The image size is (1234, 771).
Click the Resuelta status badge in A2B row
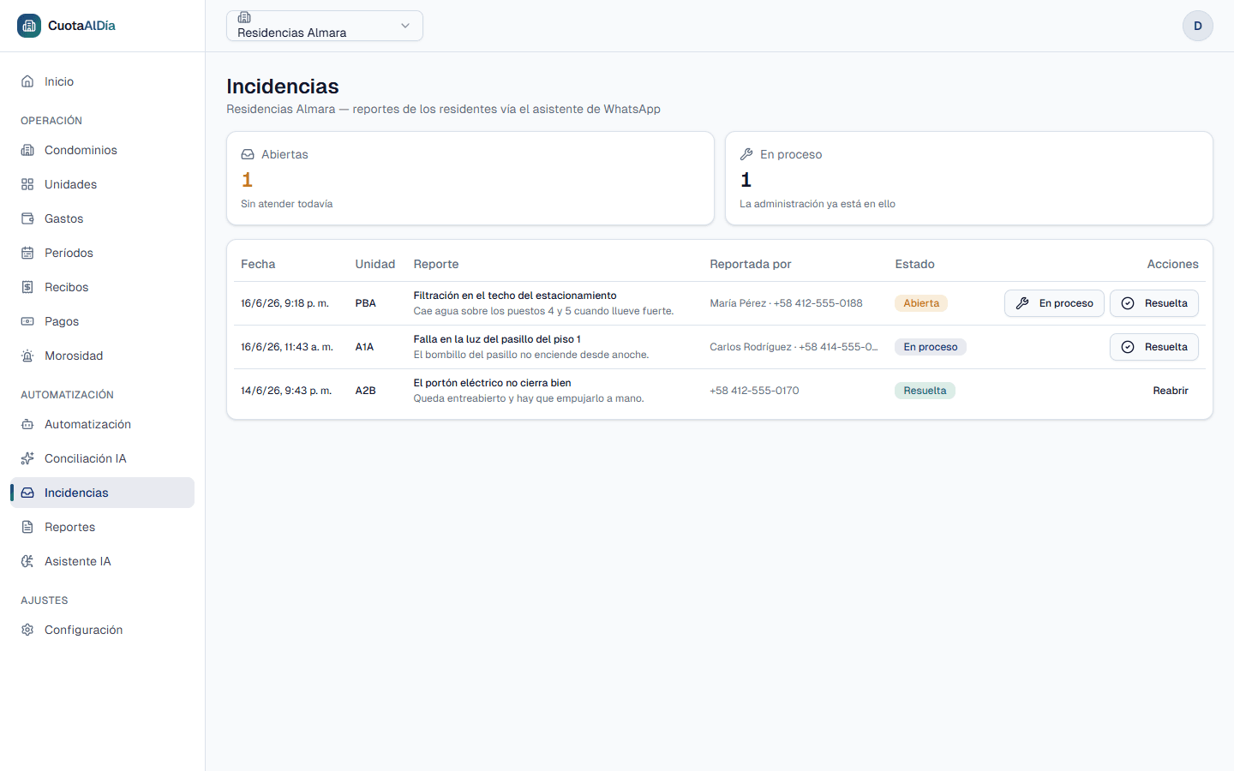tap(925, 391)
